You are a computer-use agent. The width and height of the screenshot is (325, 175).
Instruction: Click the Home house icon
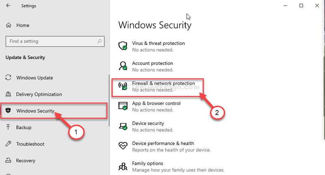tap(9, 25)
